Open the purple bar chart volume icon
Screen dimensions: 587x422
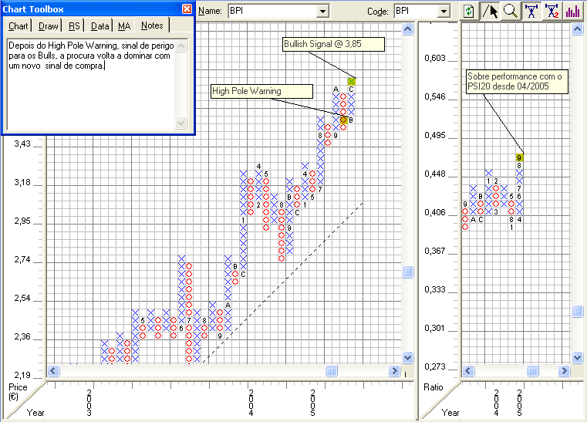pyautogui.click(x=572, y=11)
